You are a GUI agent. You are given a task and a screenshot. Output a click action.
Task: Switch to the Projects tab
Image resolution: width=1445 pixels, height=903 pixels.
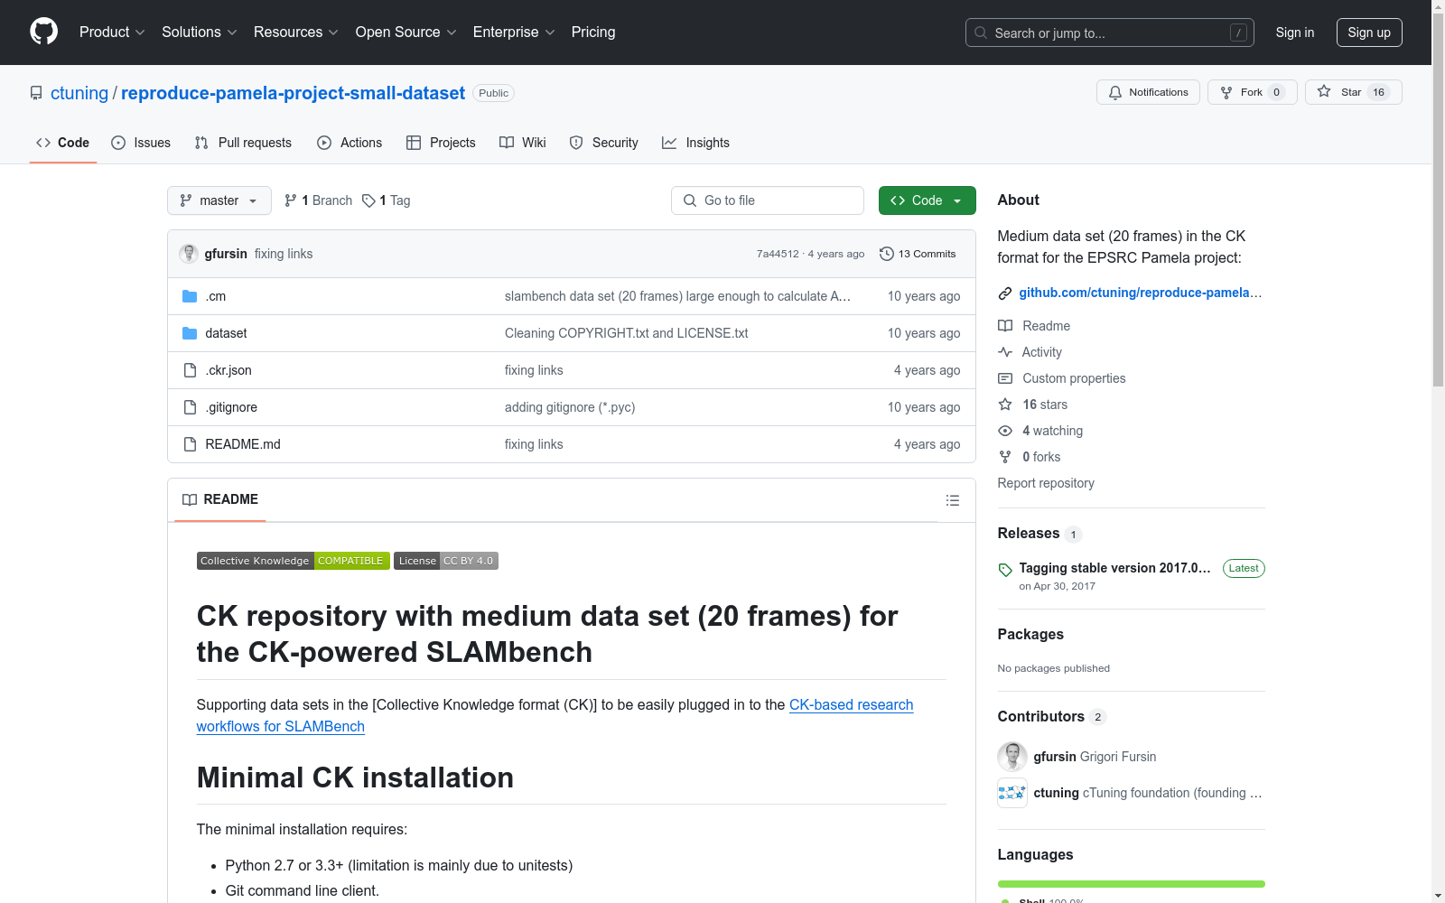(x=441, y=143)
